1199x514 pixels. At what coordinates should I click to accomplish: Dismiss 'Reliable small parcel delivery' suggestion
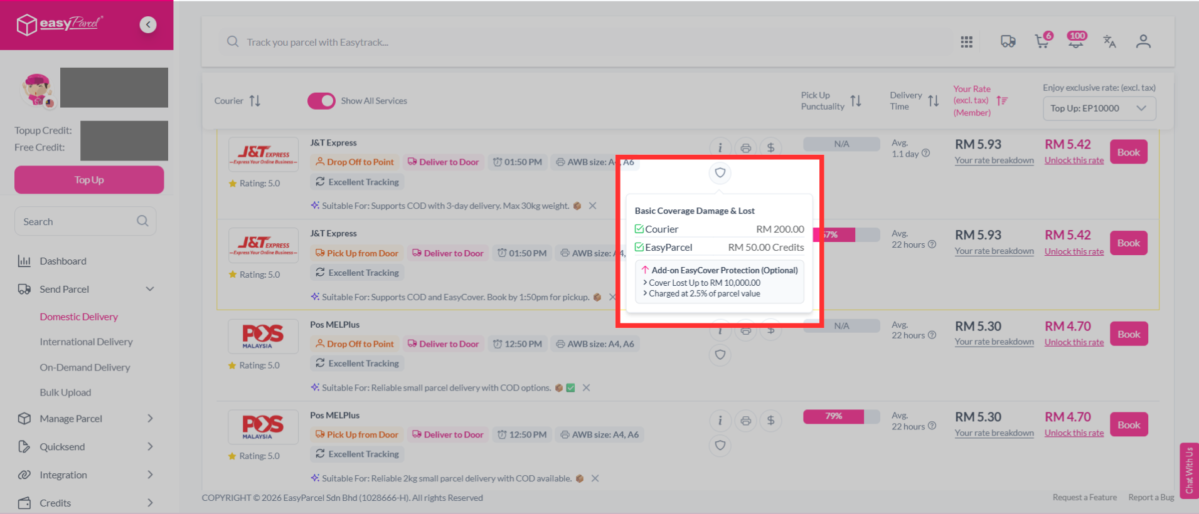(586, 387)
